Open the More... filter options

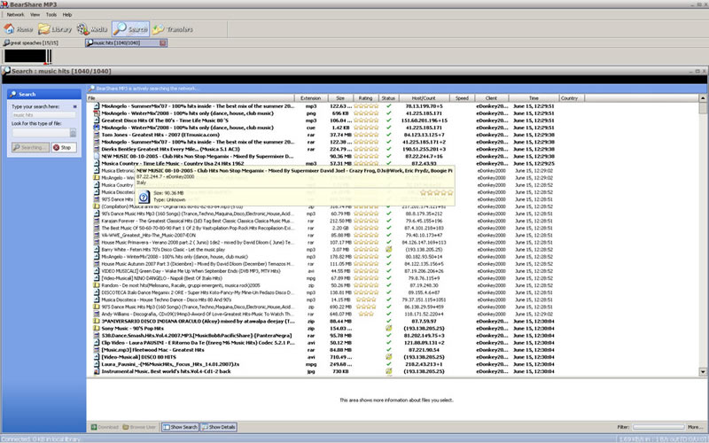pyautogui.click(x=696, y=427)
